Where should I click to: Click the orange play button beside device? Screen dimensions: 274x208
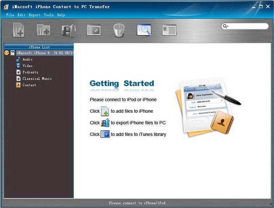pyautogui.click(x=7, y=53)
